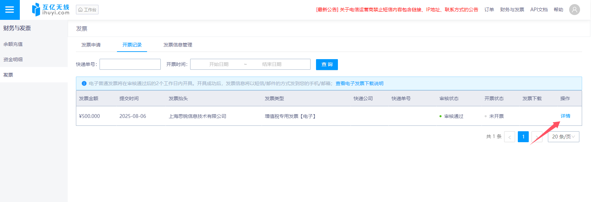Switch to the 发票信息管理 tab
The image size is (591, 202).
pos(178,45)
